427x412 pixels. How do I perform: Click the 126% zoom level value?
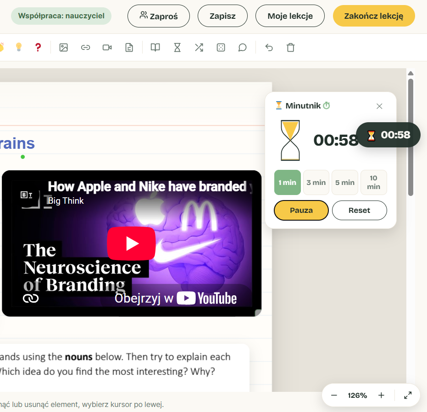(357, 396)
